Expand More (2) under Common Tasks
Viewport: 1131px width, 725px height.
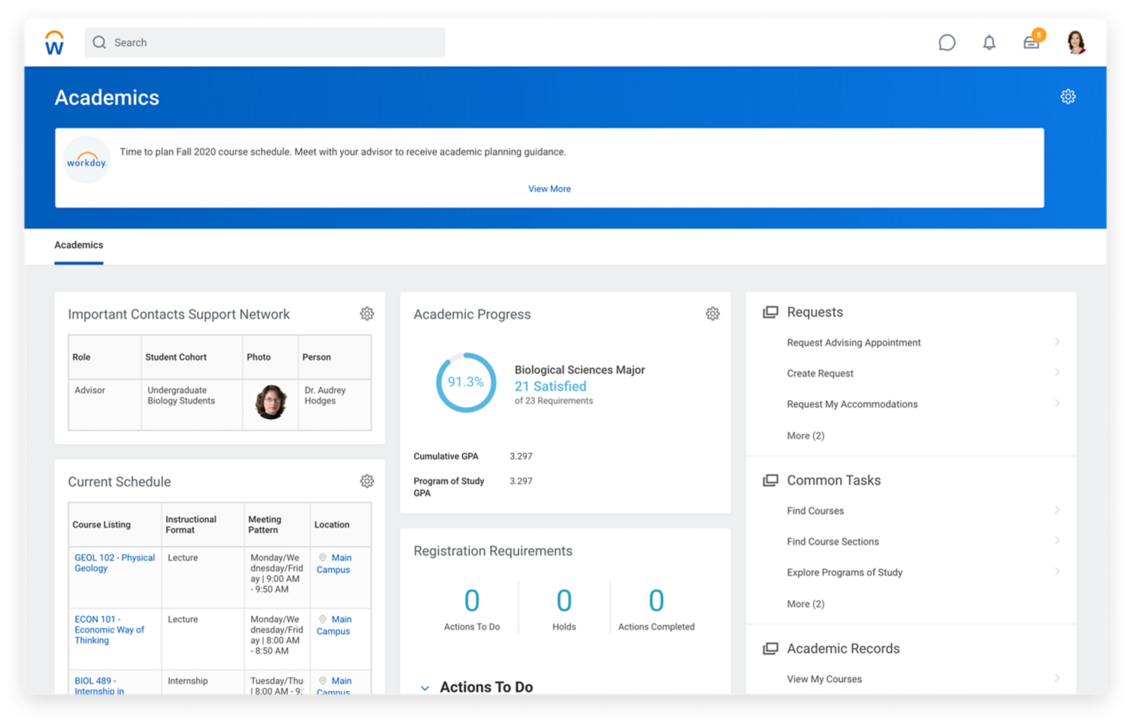805,604
